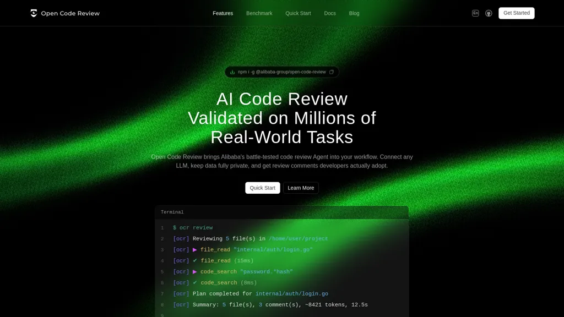Click the file_read (15ms) terminal line

[213, 260]
